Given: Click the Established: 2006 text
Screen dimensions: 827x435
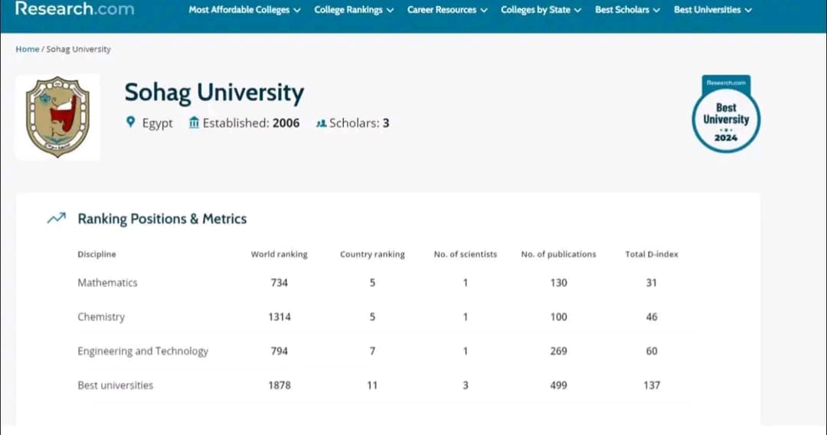Looking at the screenshot, I should (251, 123).
